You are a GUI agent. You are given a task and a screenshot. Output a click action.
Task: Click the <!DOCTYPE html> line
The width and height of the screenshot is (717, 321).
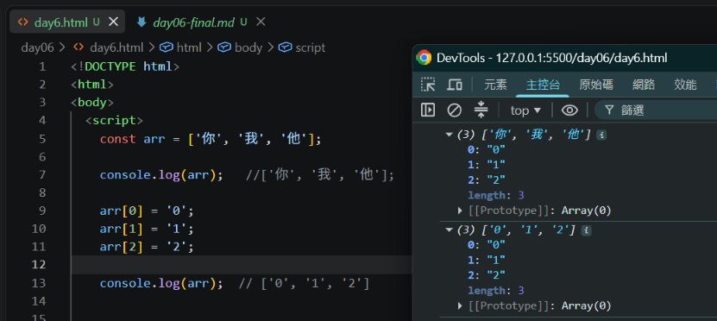click(x=125, y=66)
